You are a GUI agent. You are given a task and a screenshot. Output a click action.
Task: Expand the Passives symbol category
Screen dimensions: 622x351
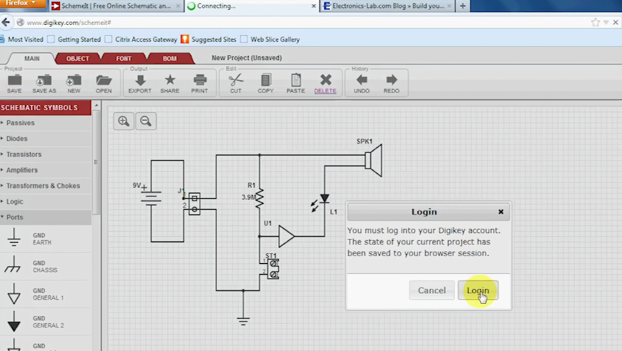(x=21, y=123)
